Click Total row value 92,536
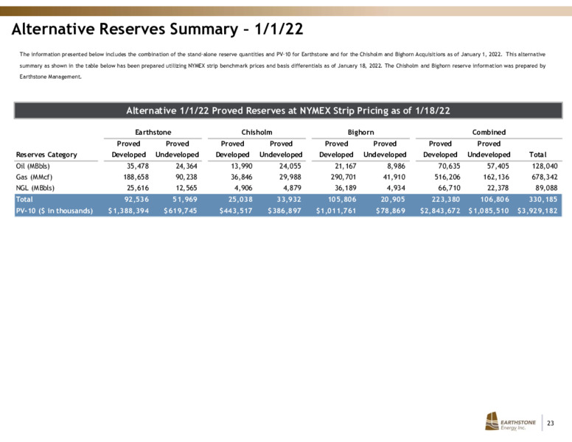The image size is (572, 442). pos(137,200)
